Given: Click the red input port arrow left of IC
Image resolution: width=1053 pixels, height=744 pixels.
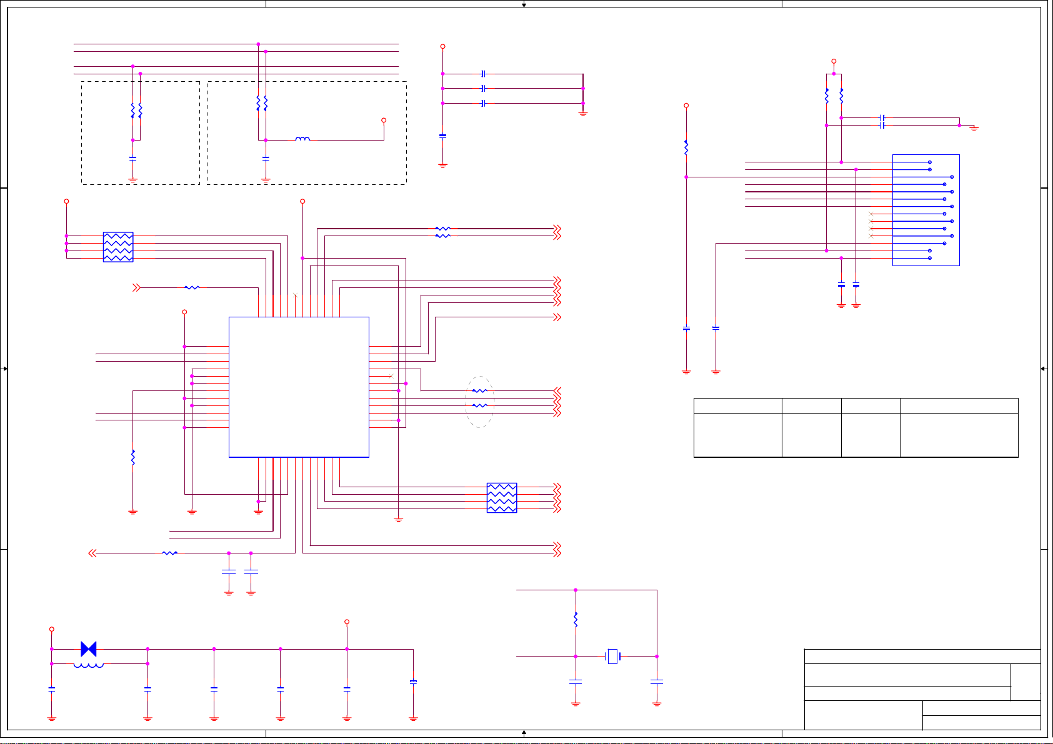Looking at the screenshot, I should [x=136, y=287].
